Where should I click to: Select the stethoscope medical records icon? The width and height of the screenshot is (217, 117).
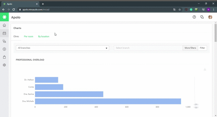(4, 41)
